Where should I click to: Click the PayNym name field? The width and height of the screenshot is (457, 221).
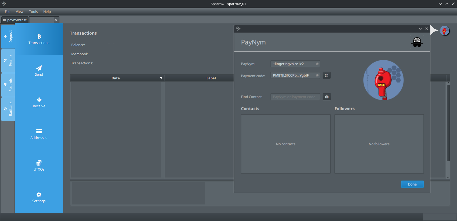(295, 64)
